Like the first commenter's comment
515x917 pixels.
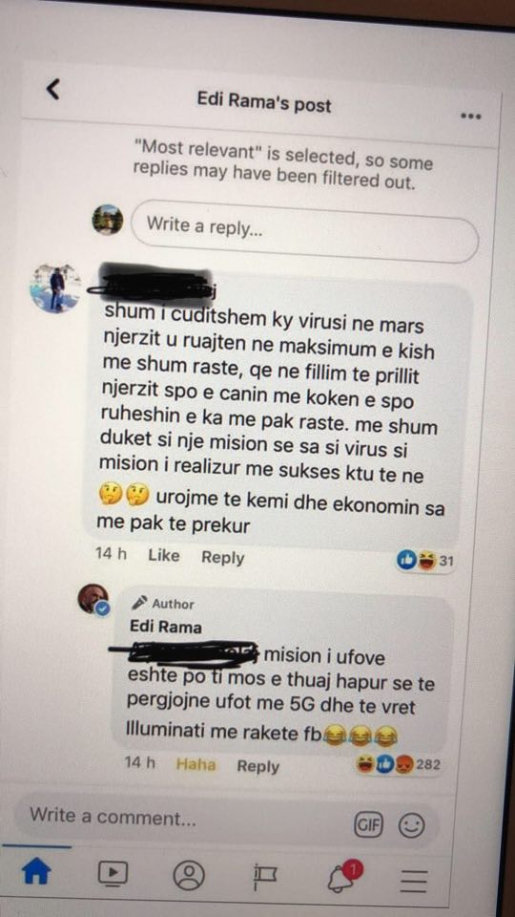click(163, 556)
